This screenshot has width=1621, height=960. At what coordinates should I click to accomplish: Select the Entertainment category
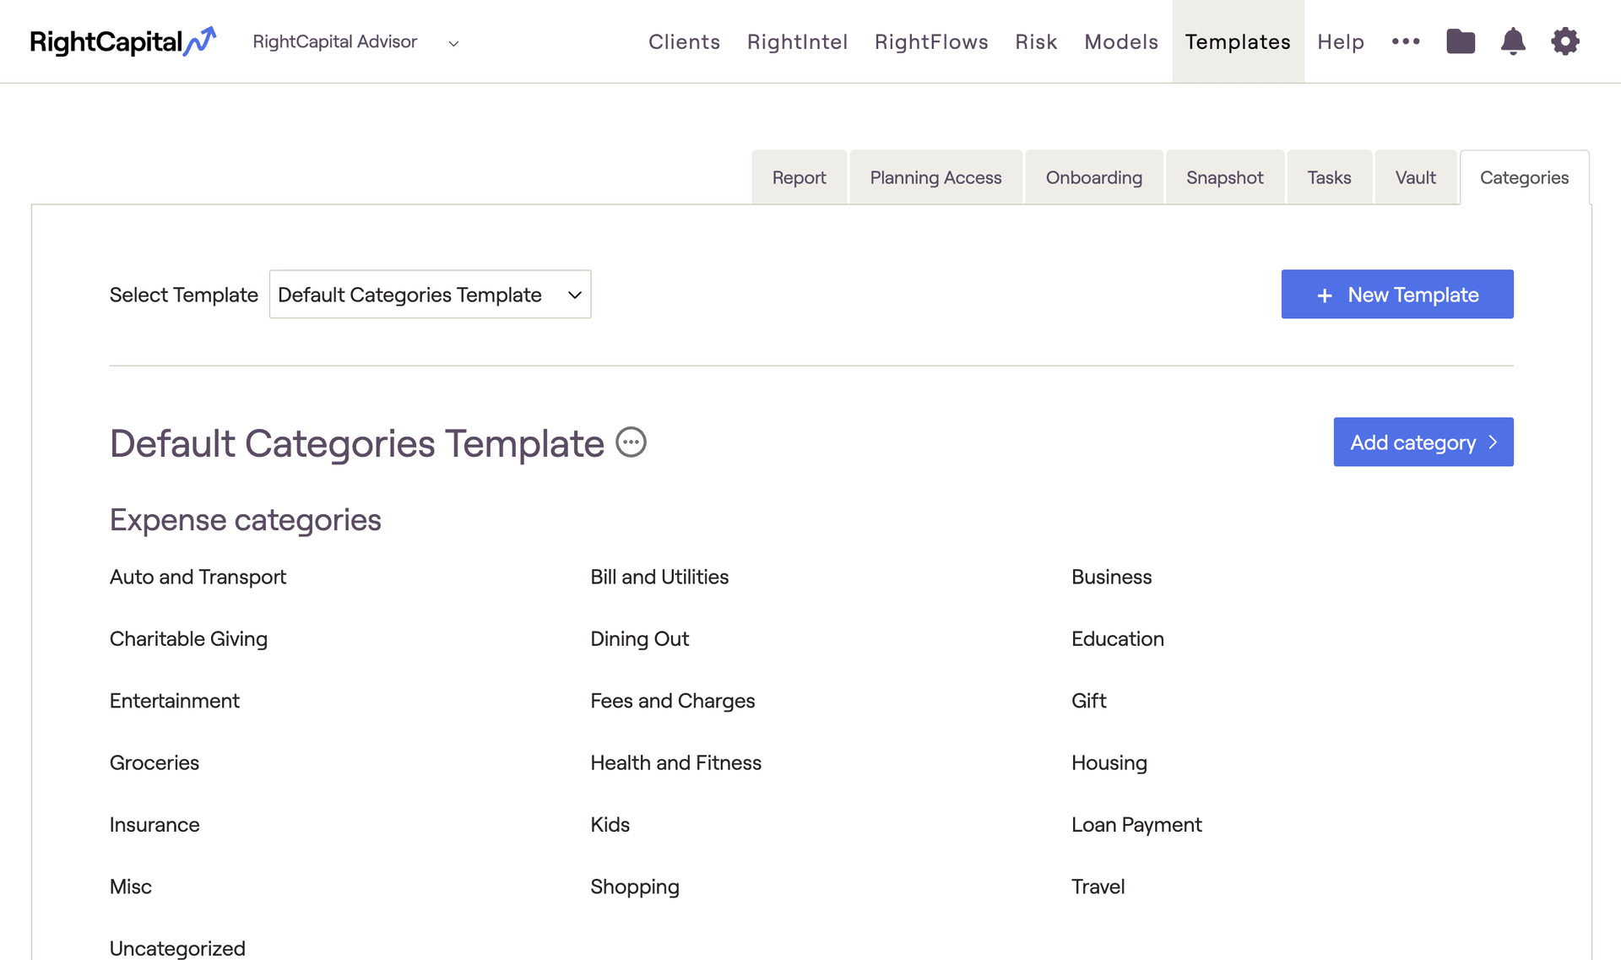174,701
